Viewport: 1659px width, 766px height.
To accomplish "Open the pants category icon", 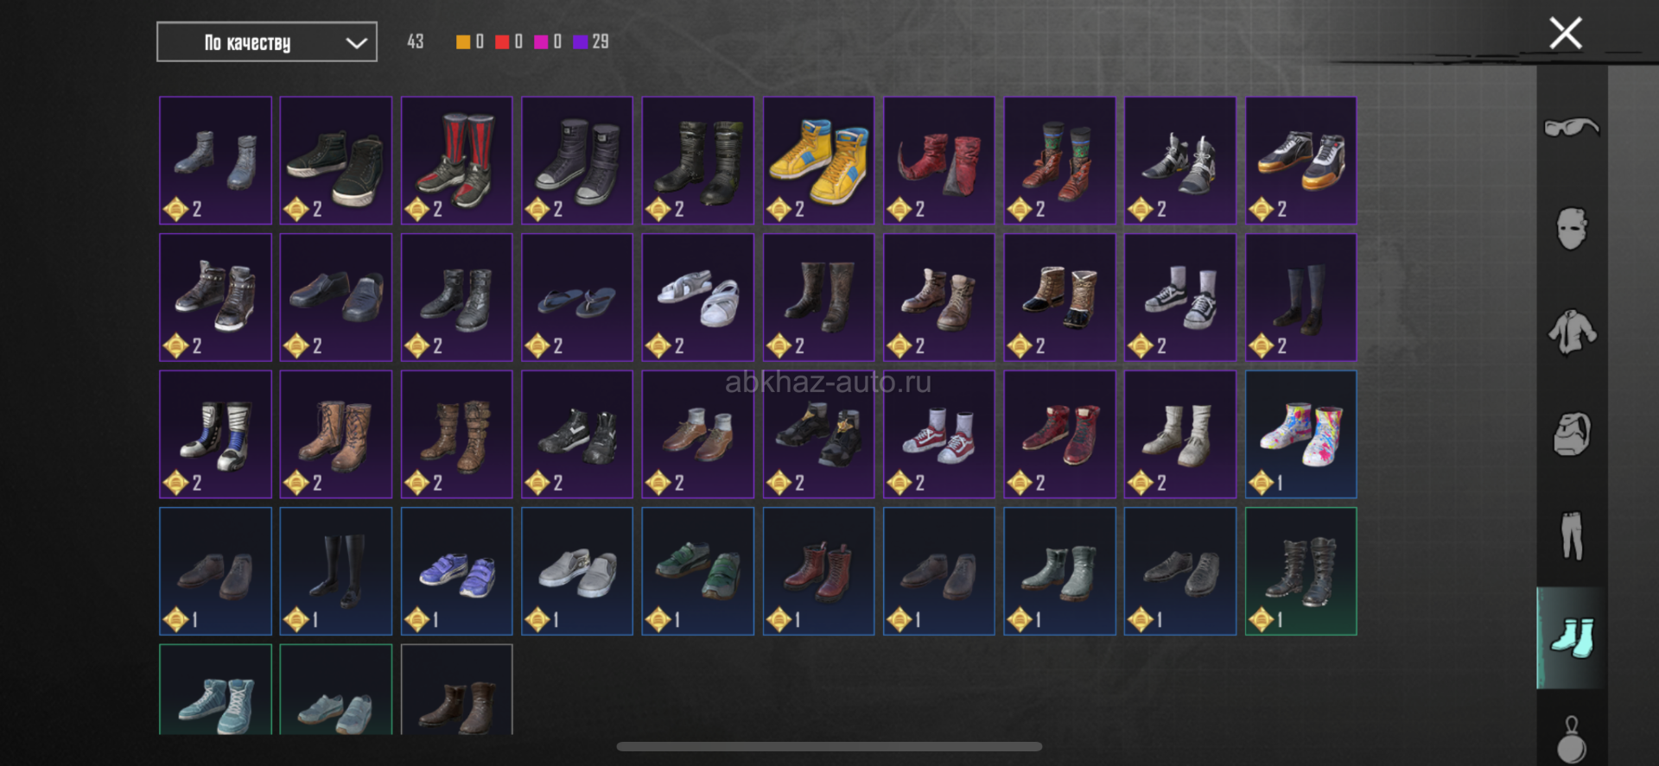I will point(1572,535).
